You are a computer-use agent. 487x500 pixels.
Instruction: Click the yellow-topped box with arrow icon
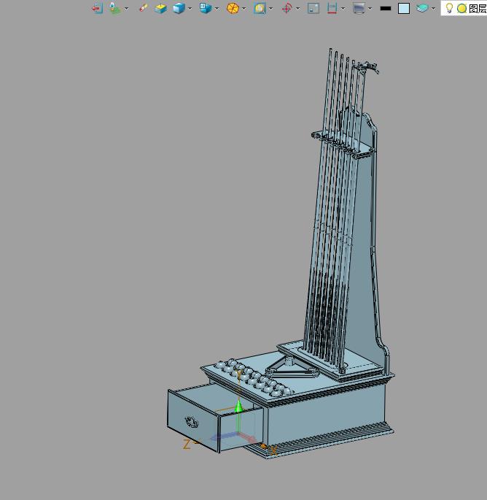161,8
